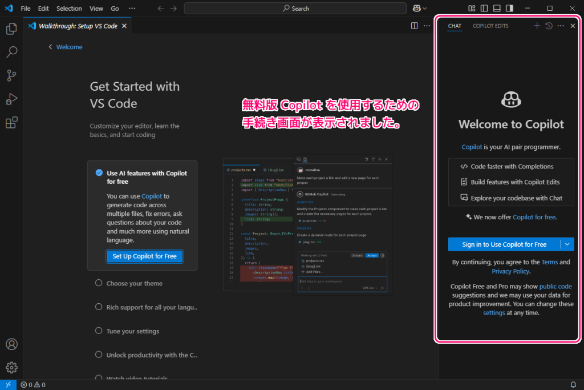The height and width of the screenshot is (390, 584).
Task: Open the Explorer sidebar icon
Action: click(x=11, y=29)
